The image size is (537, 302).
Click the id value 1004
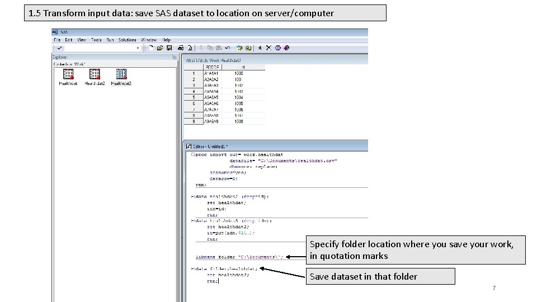(239, 97)
